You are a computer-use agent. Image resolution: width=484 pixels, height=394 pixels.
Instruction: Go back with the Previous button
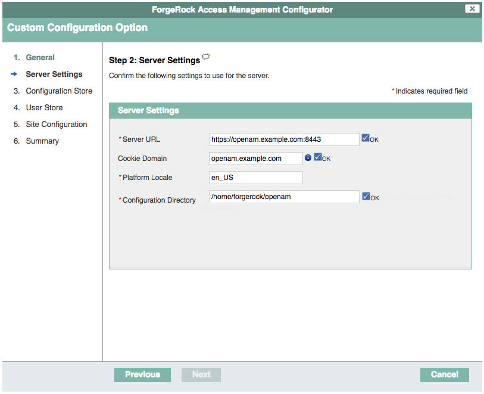click(142, 374)
